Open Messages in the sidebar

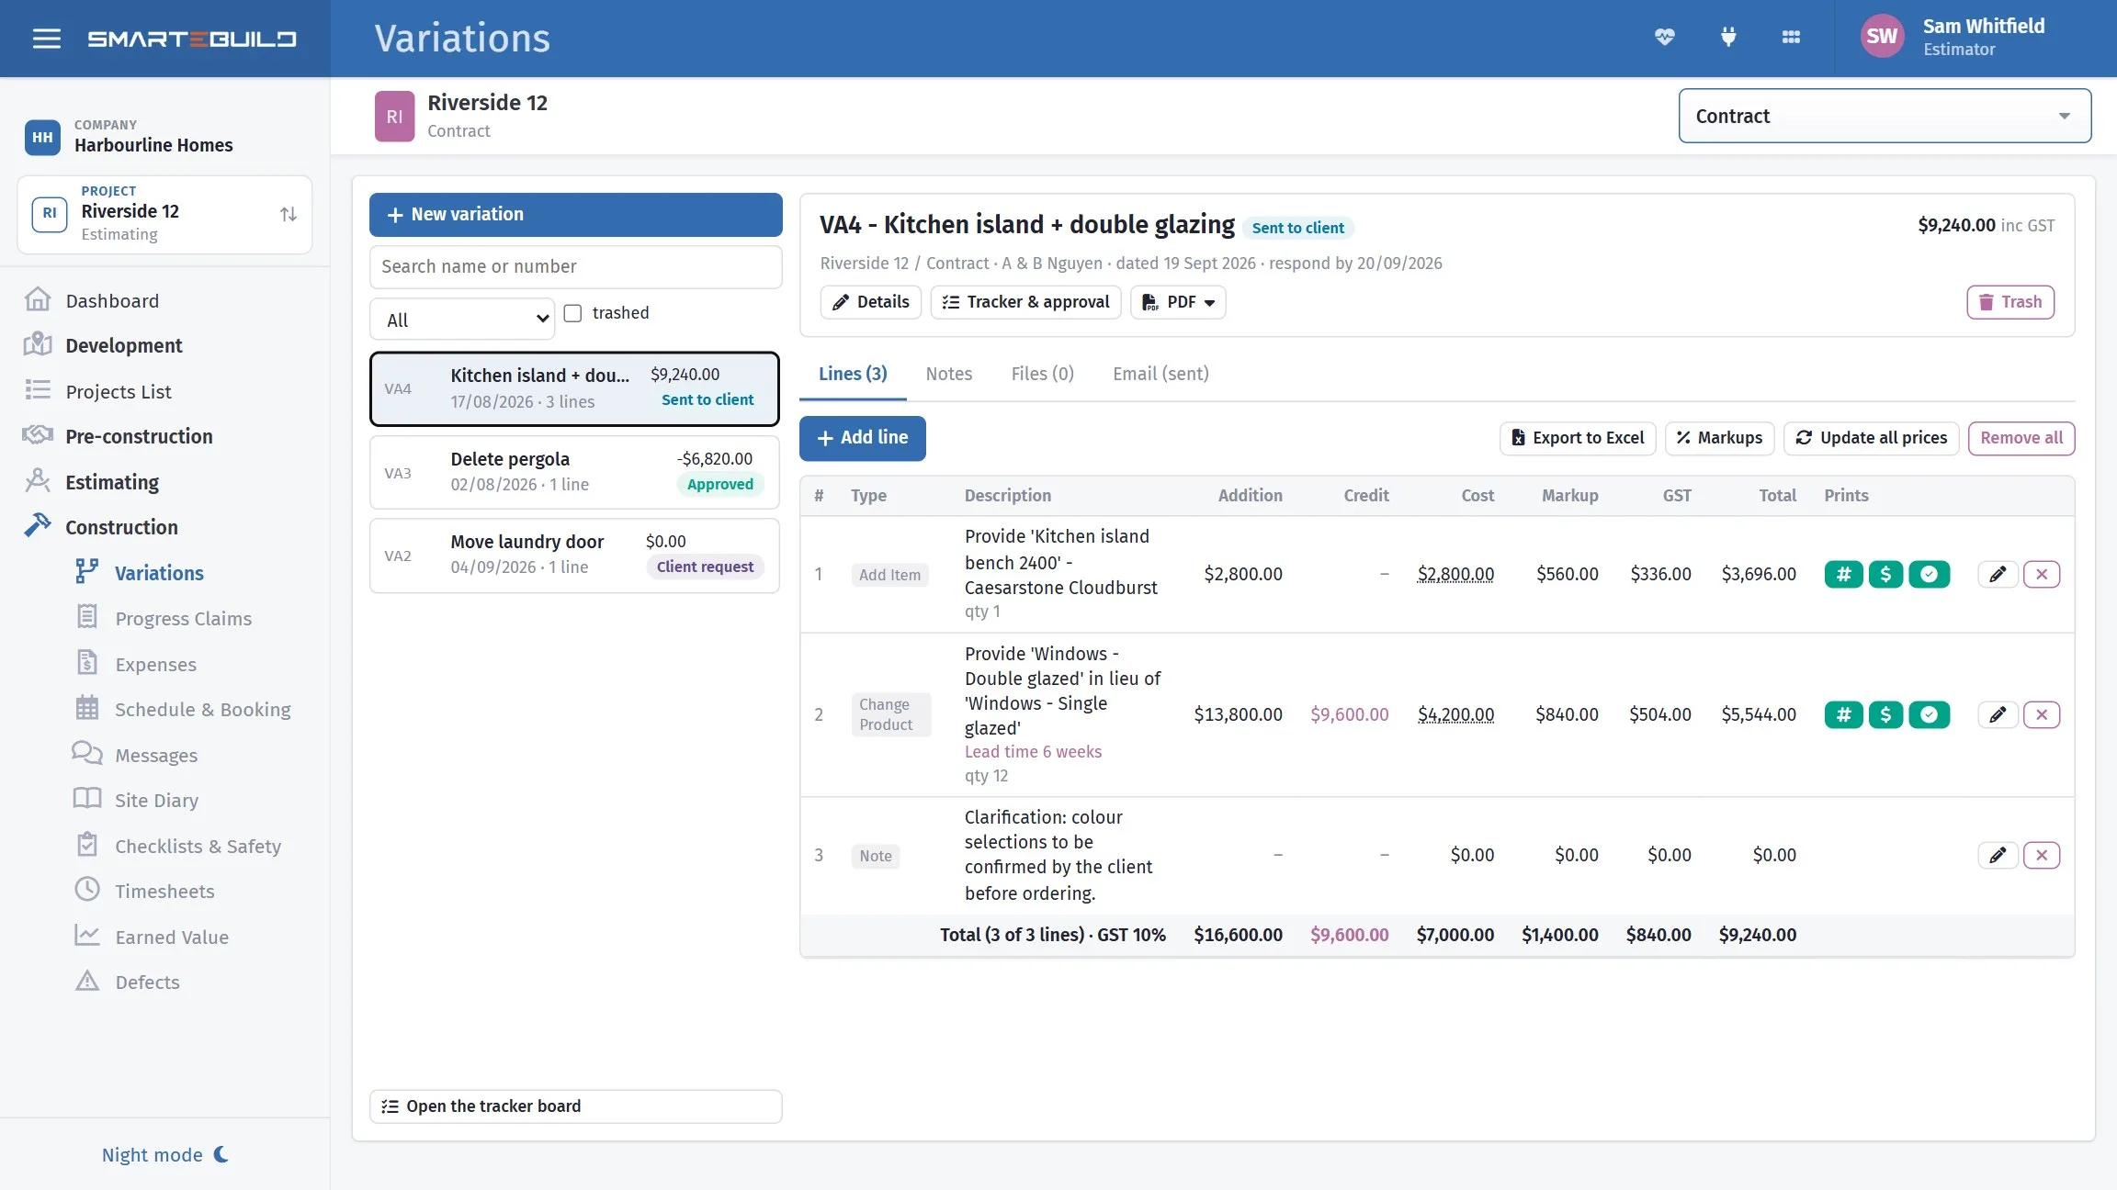point(156,755)
